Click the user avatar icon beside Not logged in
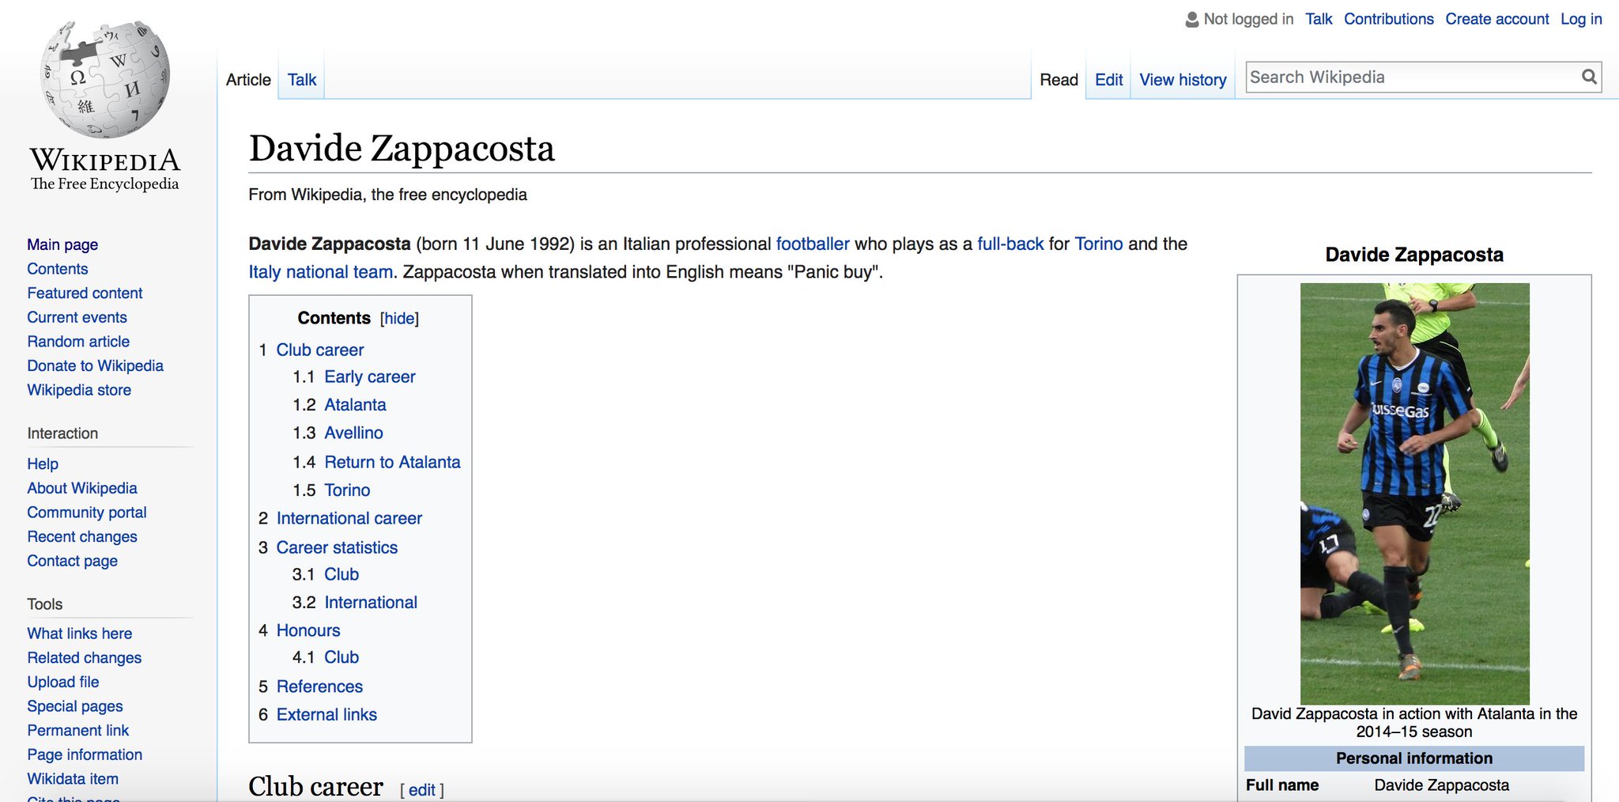1619x802 pixels. (x=1191, y=19)
